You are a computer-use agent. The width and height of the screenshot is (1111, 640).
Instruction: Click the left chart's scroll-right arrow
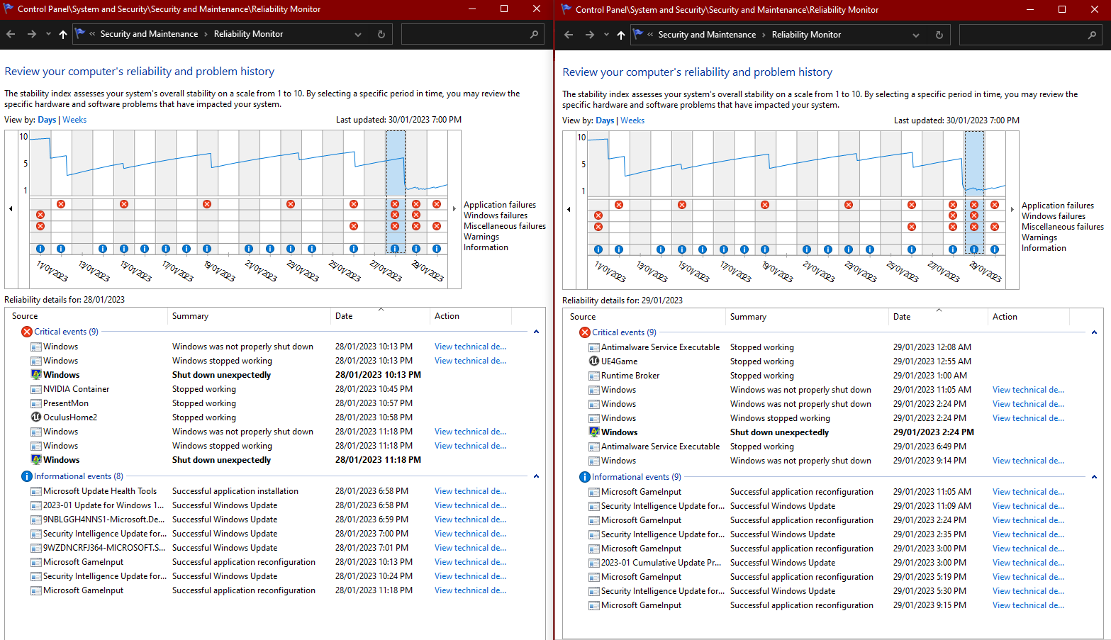[454, 208]
